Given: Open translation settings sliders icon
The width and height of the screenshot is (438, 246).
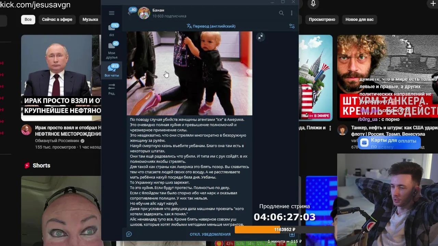Looking at the screenshot, I should pyautogui.click(x=292, y=26).
